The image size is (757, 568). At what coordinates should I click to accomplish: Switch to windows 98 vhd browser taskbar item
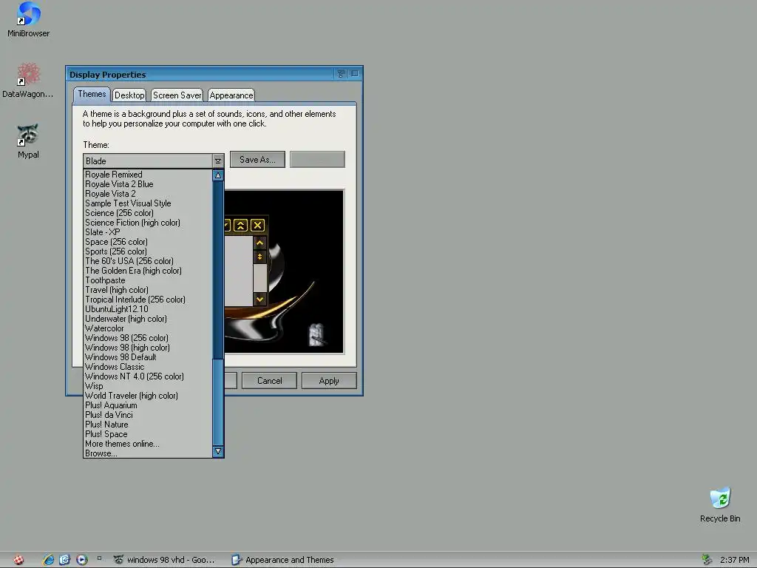pos(164,560)
